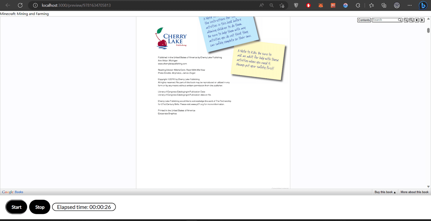Open the Extensions puzzle-piece menu
Viewport: 431px width, 221px height.
point(358,5)
